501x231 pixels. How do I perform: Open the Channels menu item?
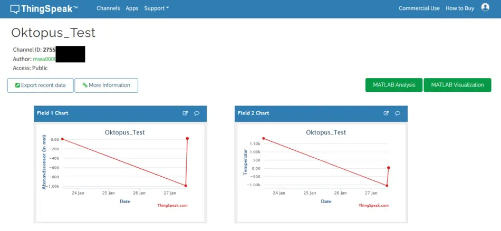[108, 8]
